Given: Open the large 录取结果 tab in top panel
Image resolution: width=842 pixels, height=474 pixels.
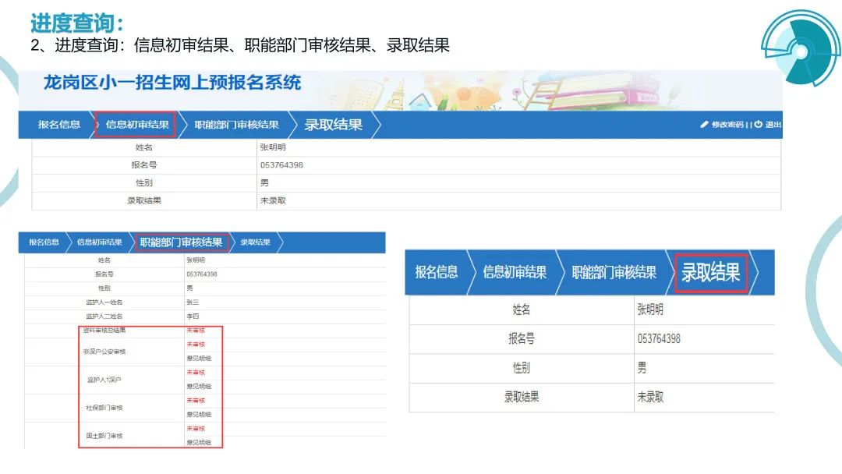Looking at the screenshot, I should tap(334, 125).
